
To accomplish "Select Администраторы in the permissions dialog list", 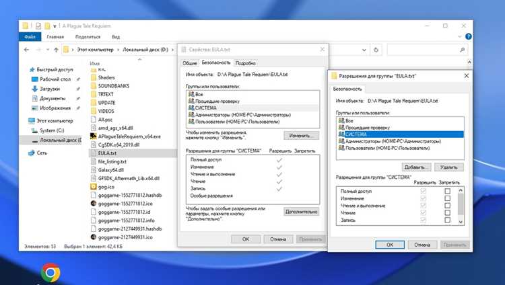I will pos(400,141).
